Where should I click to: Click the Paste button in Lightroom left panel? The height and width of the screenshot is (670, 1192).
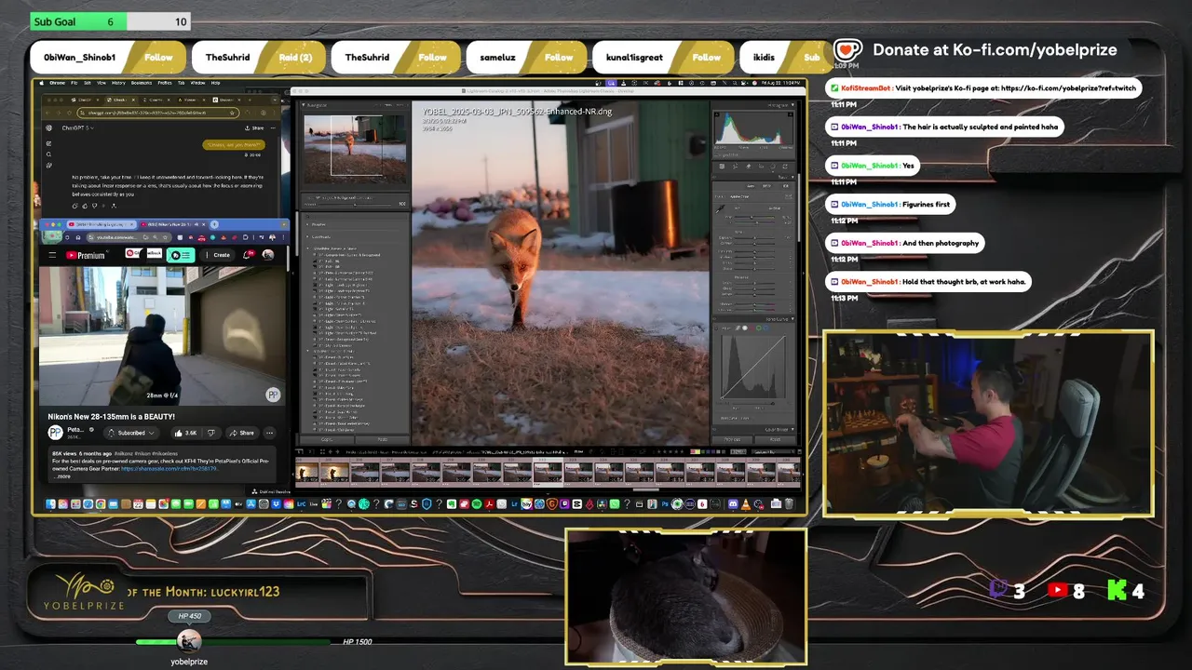coord(382,439)
